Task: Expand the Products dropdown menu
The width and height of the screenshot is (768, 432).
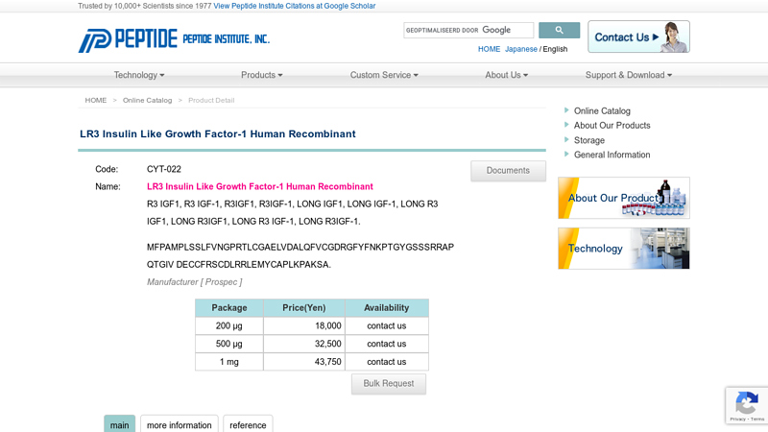Action: [261, 75]
